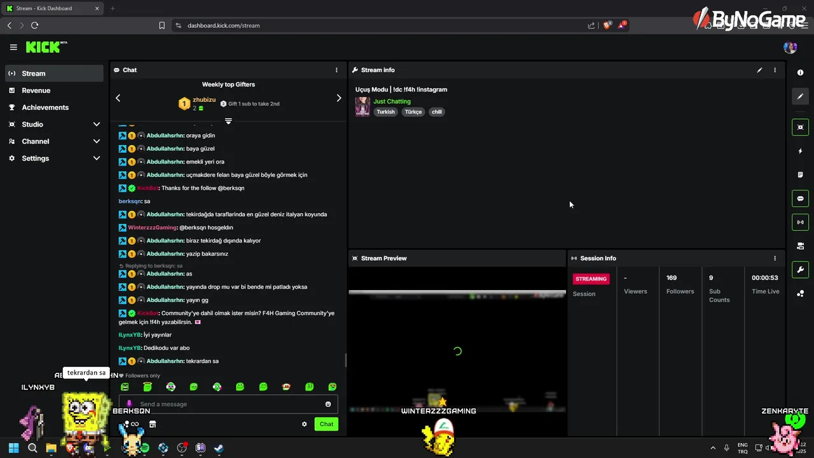Edit stream info with pencil icon
This screenshot has height=458, width=814.
coord(759,70)
